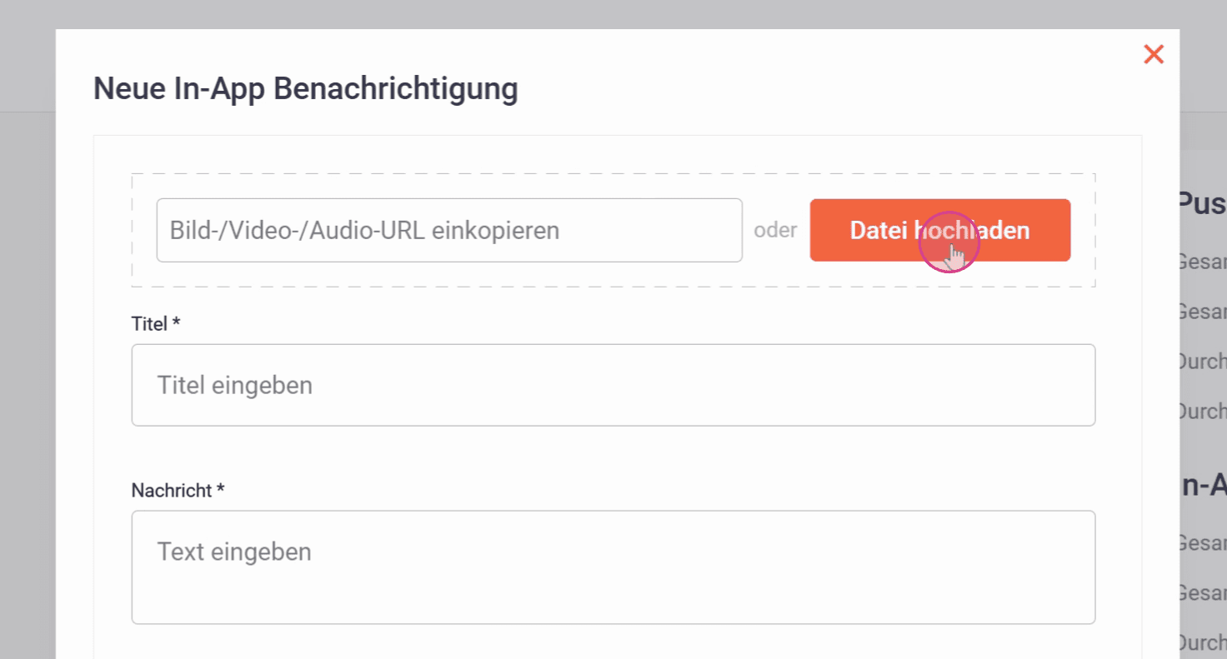1227x659 pixels.
Task: Click the 'Nachricht *' field label
Action: (x=178, y=491)
